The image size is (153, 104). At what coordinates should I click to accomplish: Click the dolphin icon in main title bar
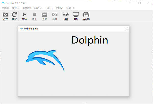pos(3,3)
